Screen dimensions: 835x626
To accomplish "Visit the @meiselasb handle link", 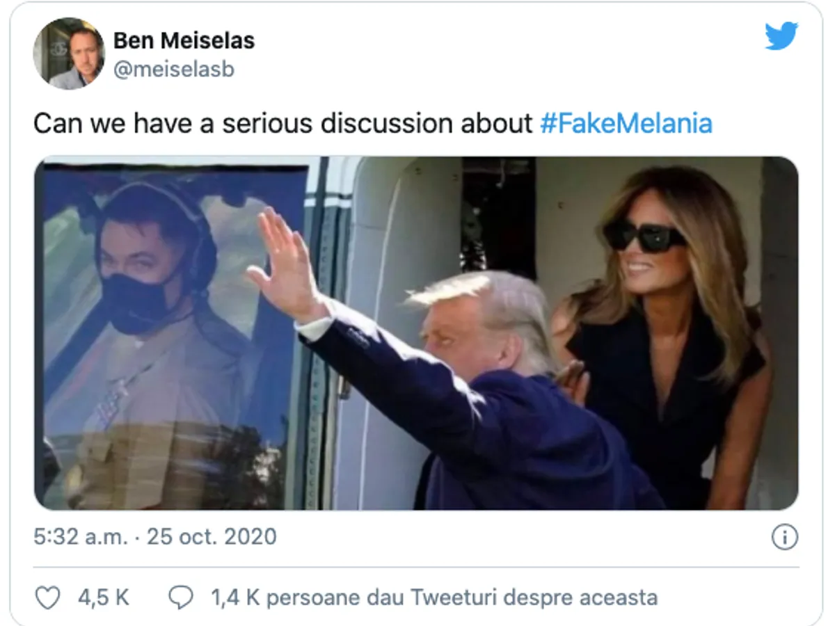I will point(173,70).
